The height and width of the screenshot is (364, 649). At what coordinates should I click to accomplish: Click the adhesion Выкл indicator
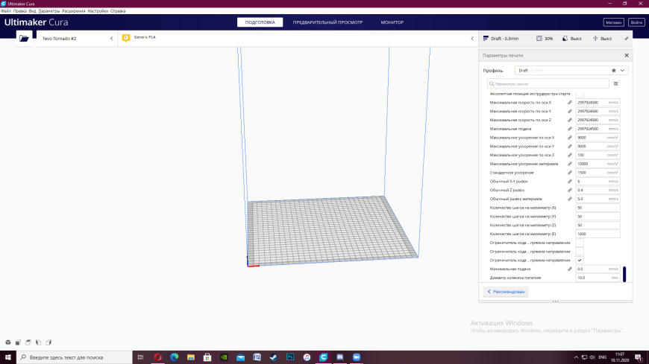(602, 39)
